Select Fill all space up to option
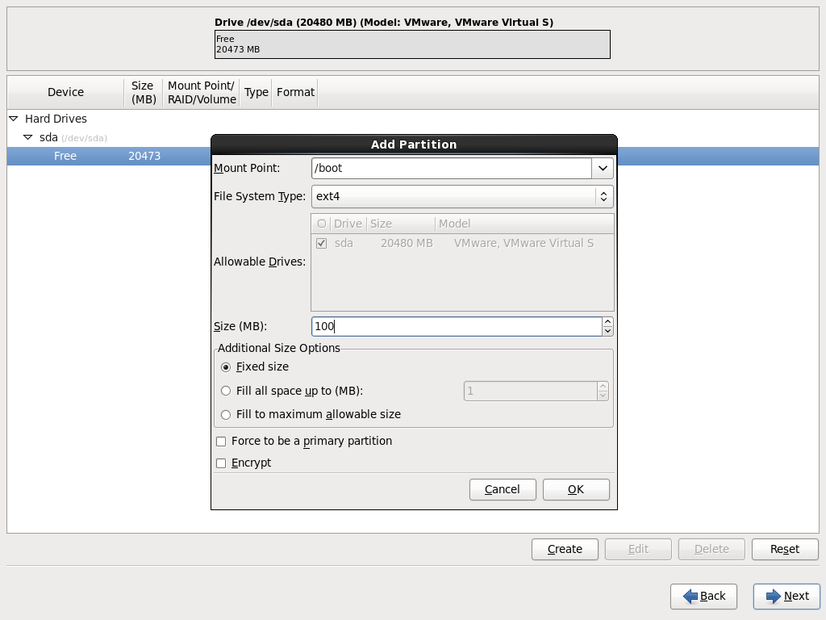The image size is (826, 620). coord(226,391)
